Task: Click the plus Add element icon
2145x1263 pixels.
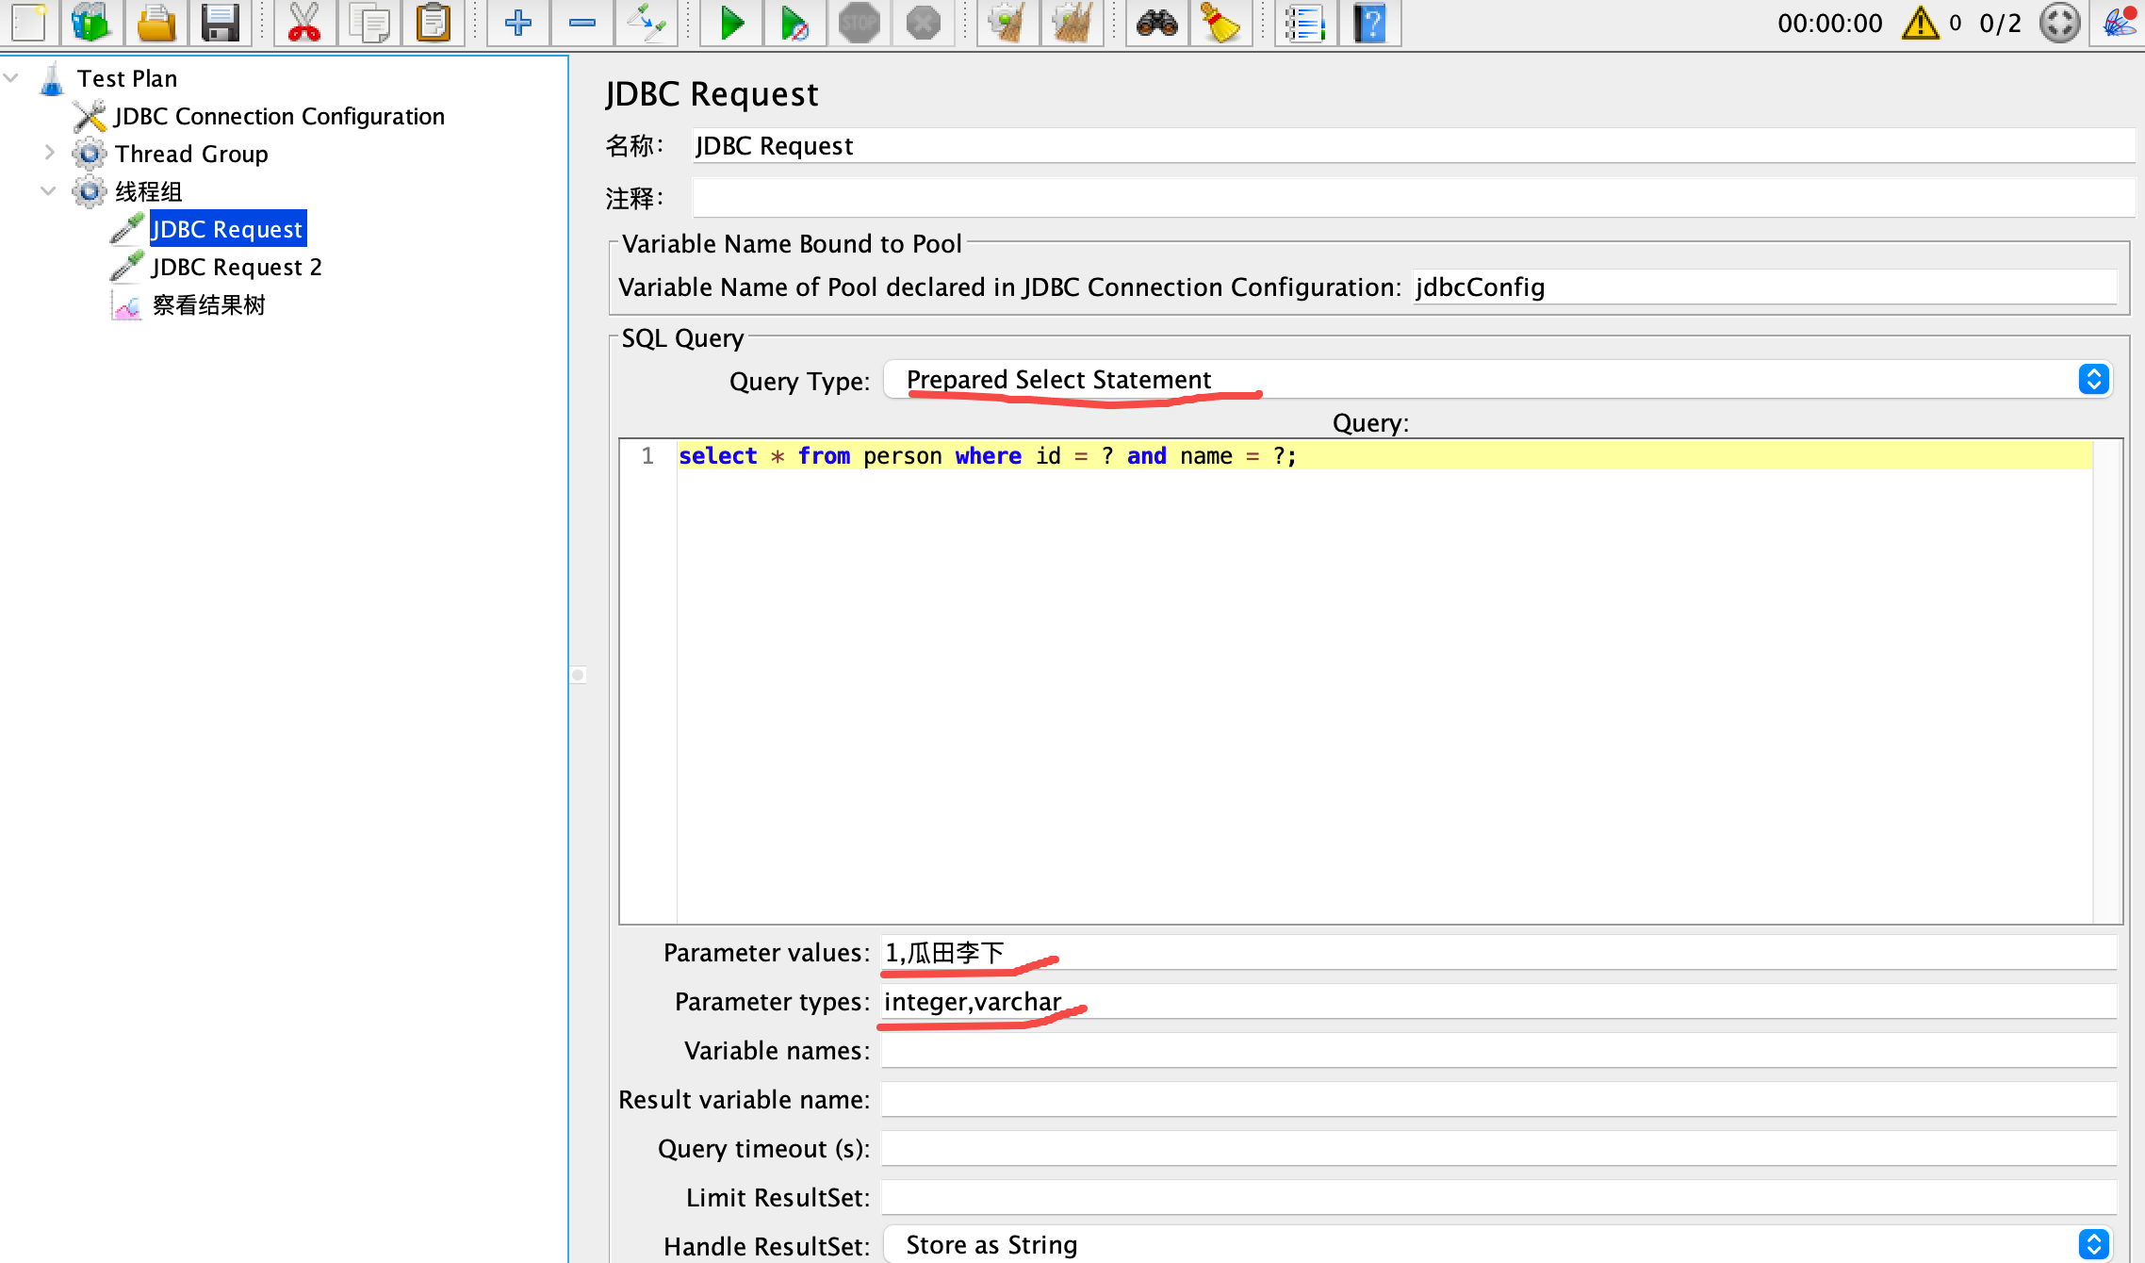Action: pyautogui.click(x=517, y=23)
